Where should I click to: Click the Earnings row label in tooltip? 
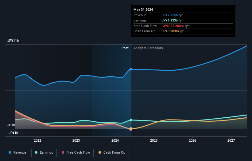(x=140, y=20)
